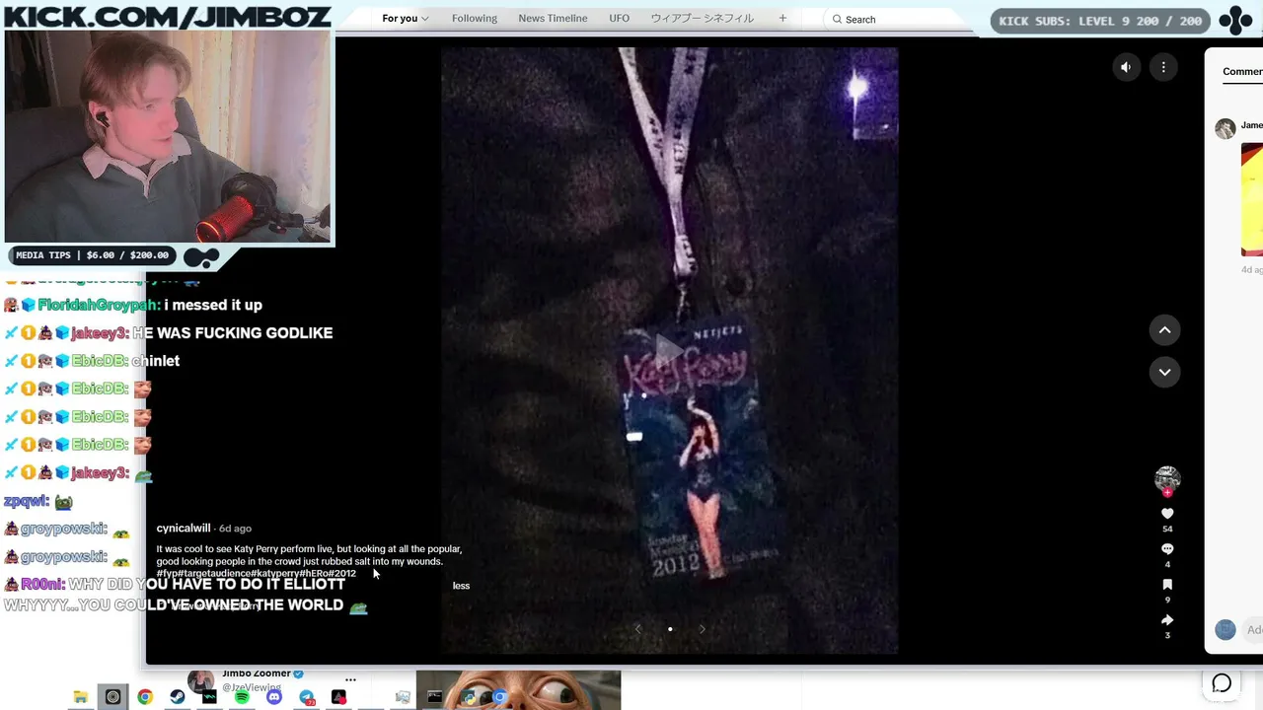Click the Search input field
The width and height of the screenshot is (1263, 710).
pyautogui.click(x=898, y=19)
